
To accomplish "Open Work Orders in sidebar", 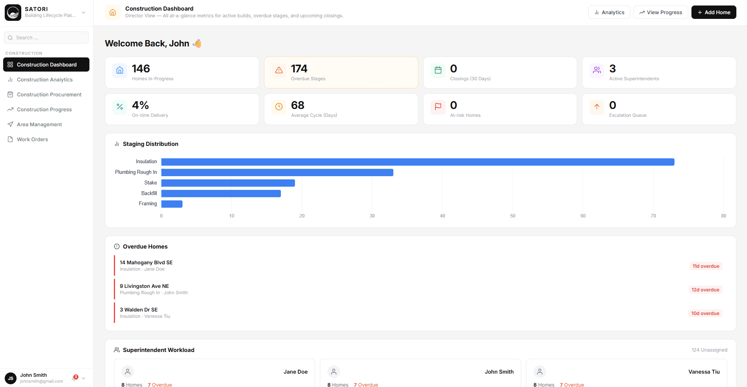I will 46,139.
